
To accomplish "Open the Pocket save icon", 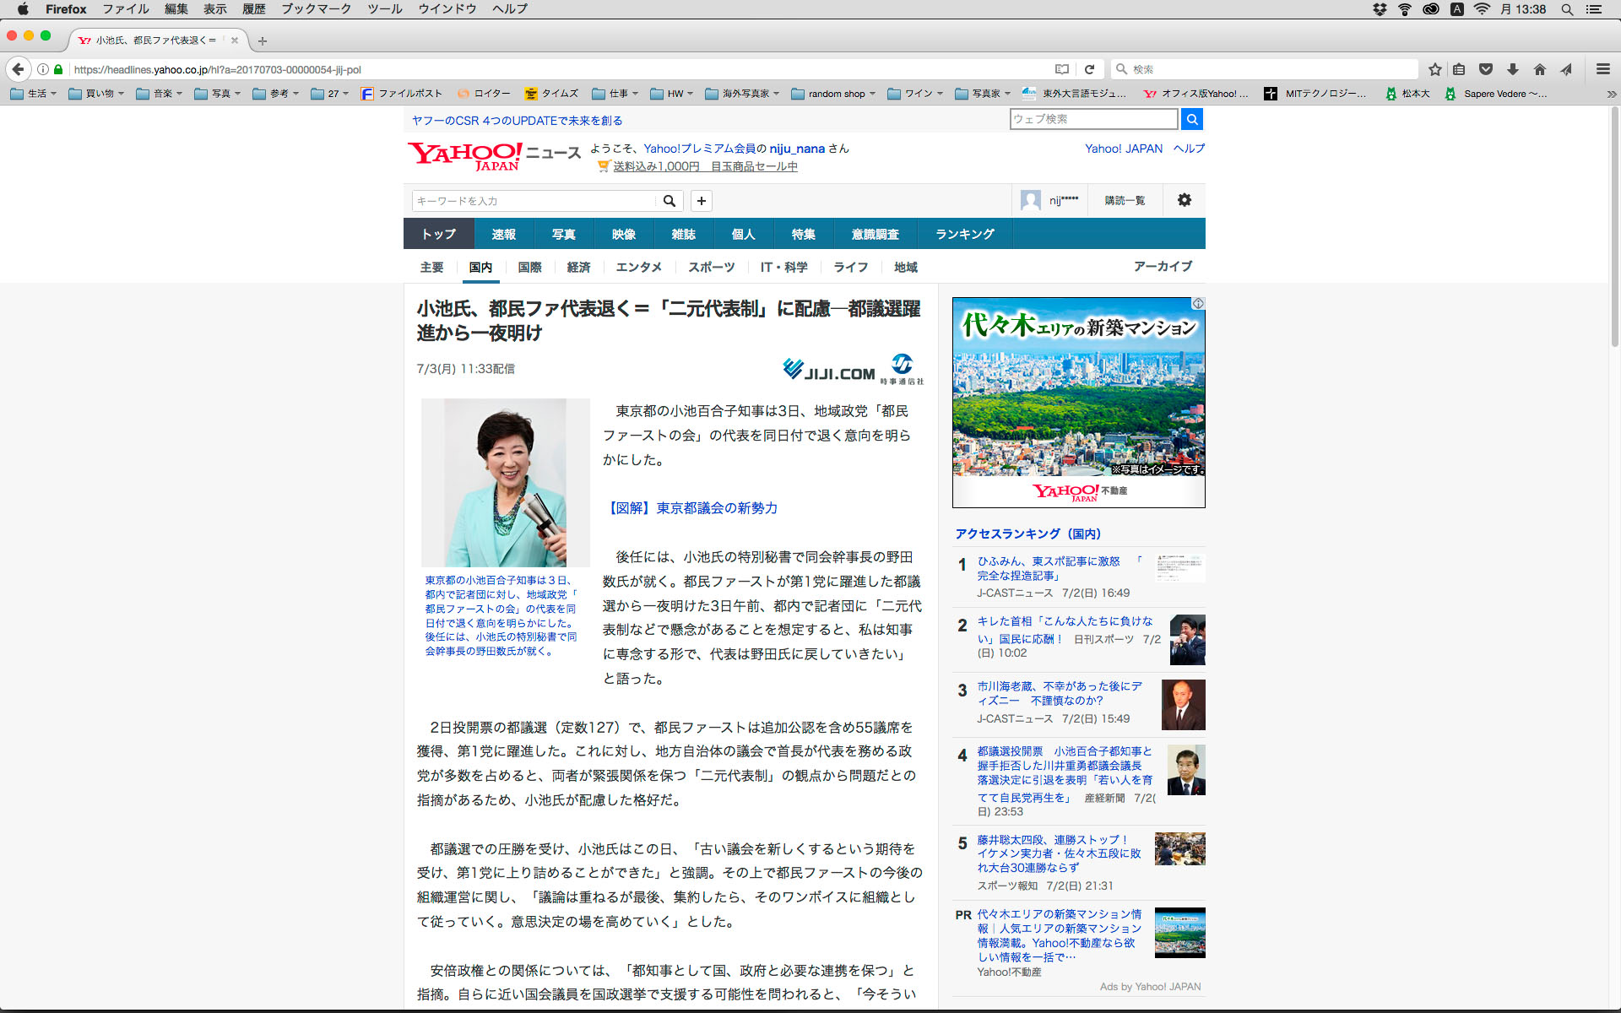I will [x=1486, y=69].
